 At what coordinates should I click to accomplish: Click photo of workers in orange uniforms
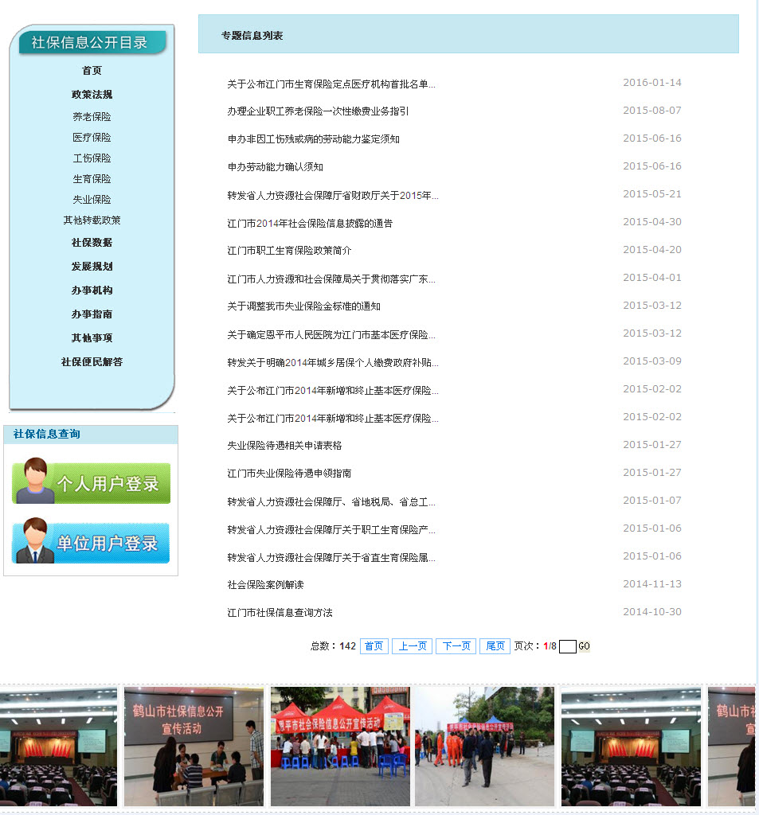tap(483, 747)
